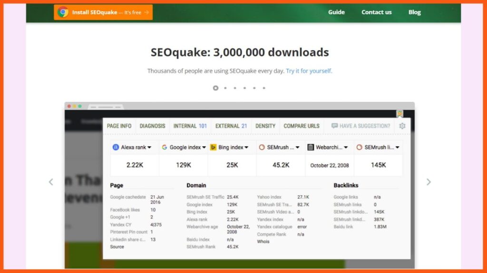
Task: Click the Webarchive age label
Action: [x=202, y=227]
